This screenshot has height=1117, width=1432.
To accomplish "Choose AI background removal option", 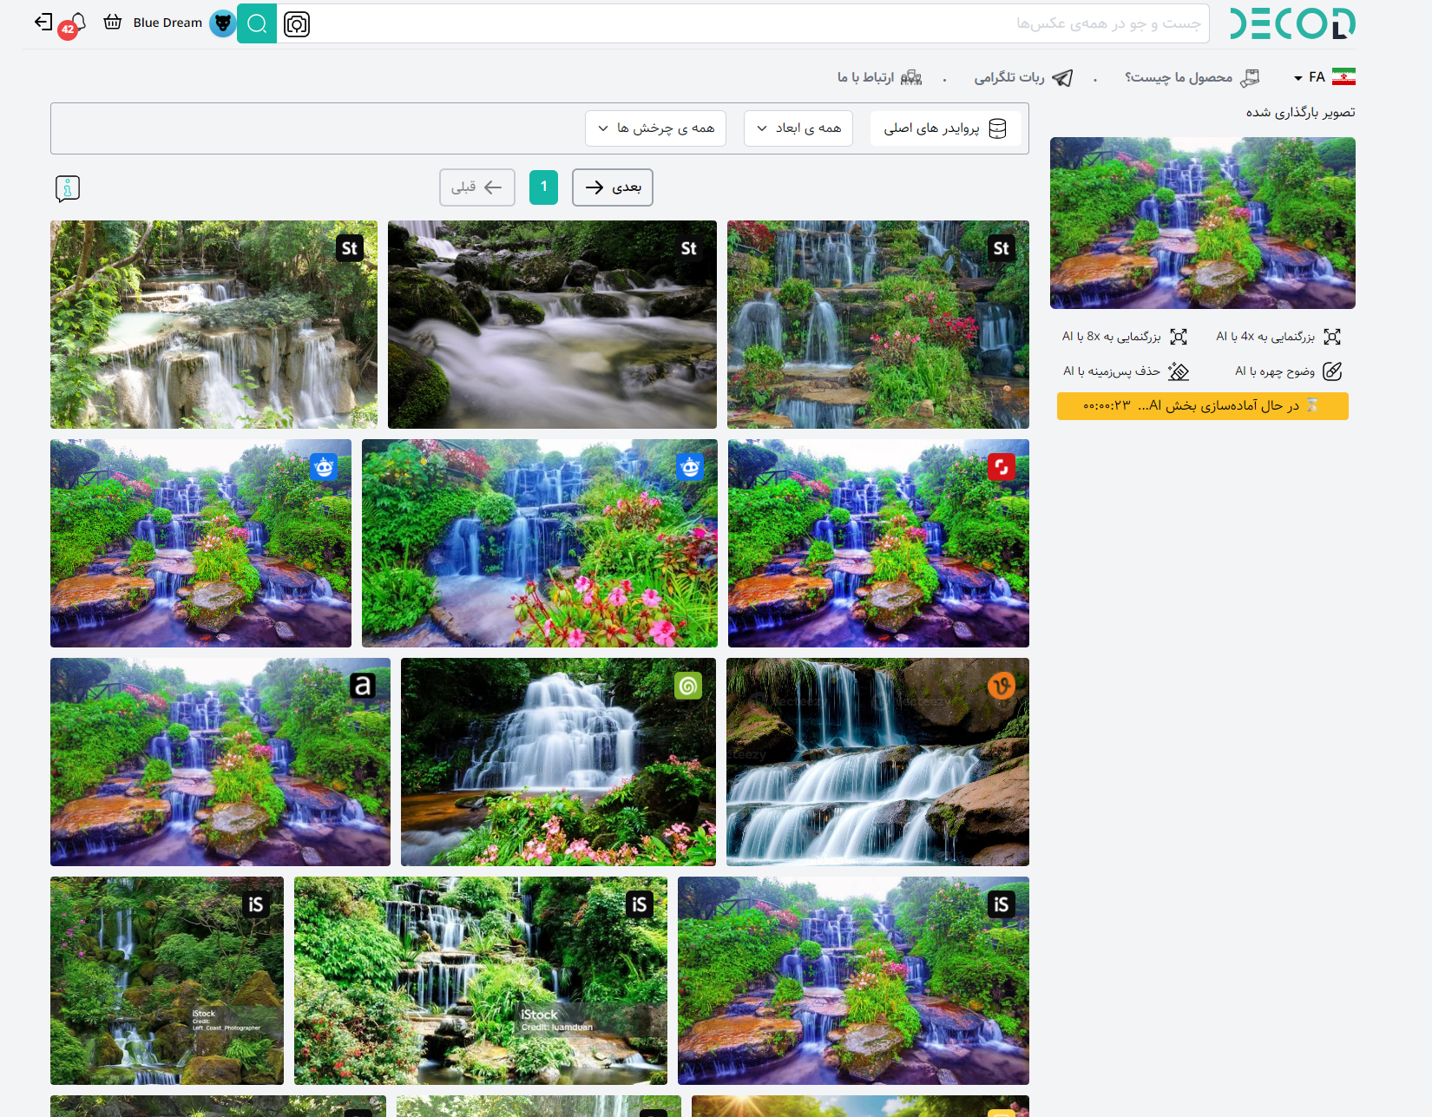I will [x=1125, y=371].
